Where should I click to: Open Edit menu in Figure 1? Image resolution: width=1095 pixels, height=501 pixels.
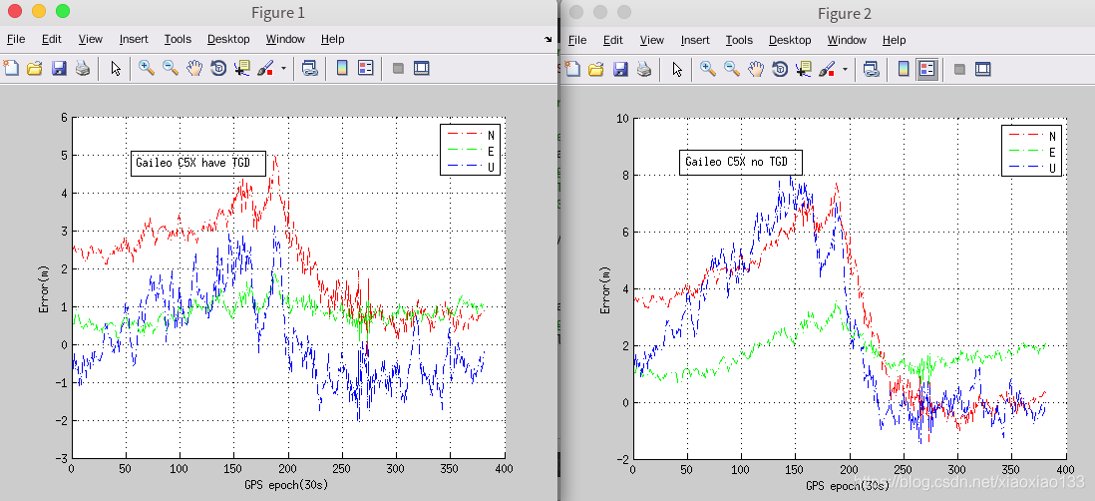click(52, 40)
